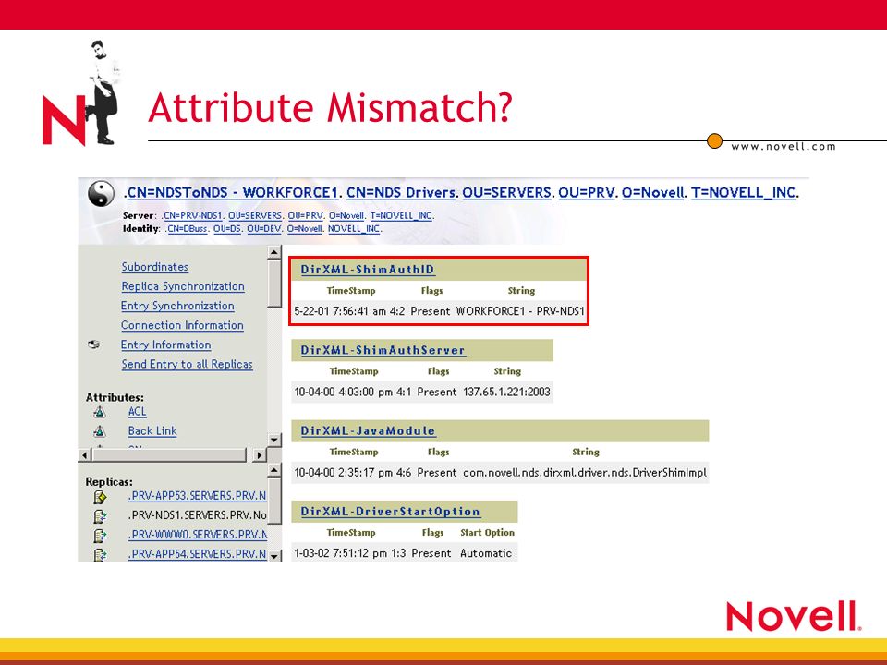Open DirXML-JavaModule attribute heading
887x665 pixels.
point(369,431)
